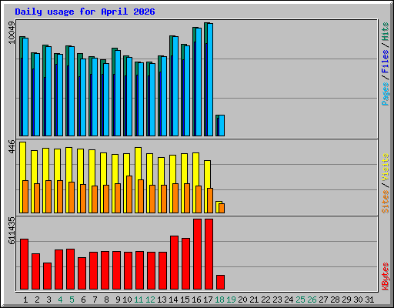Click the red KBytes bar for day 3
The image size is (394, 308).
[47, 276]
